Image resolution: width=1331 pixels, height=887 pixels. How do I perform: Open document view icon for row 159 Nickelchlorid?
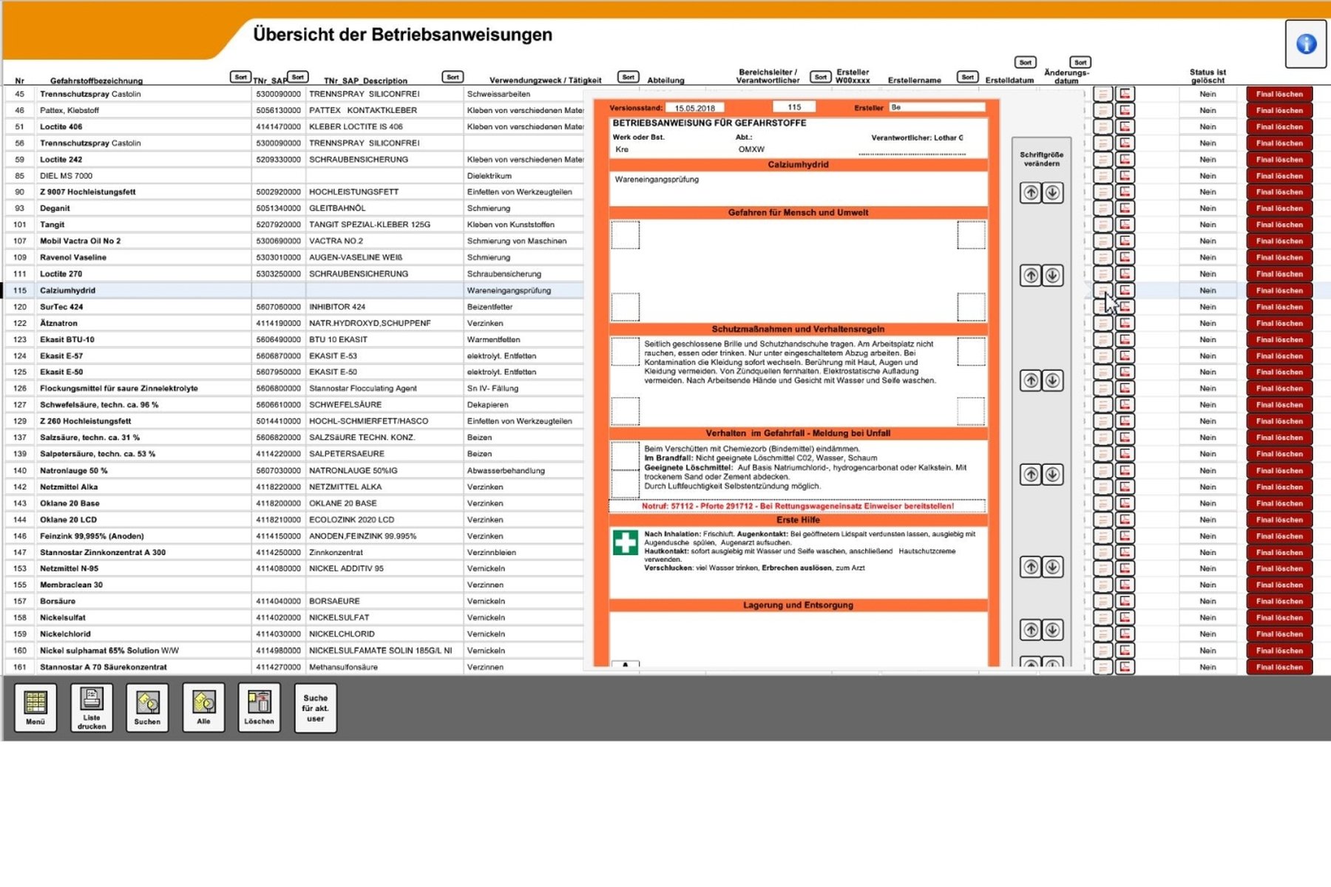point(1103,633)
